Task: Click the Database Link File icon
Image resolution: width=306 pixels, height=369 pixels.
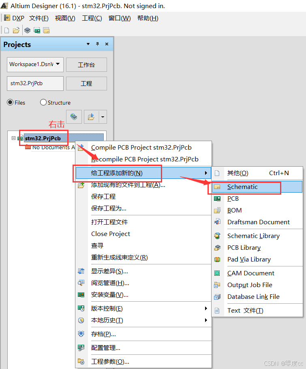Action: tap(217, 297)
